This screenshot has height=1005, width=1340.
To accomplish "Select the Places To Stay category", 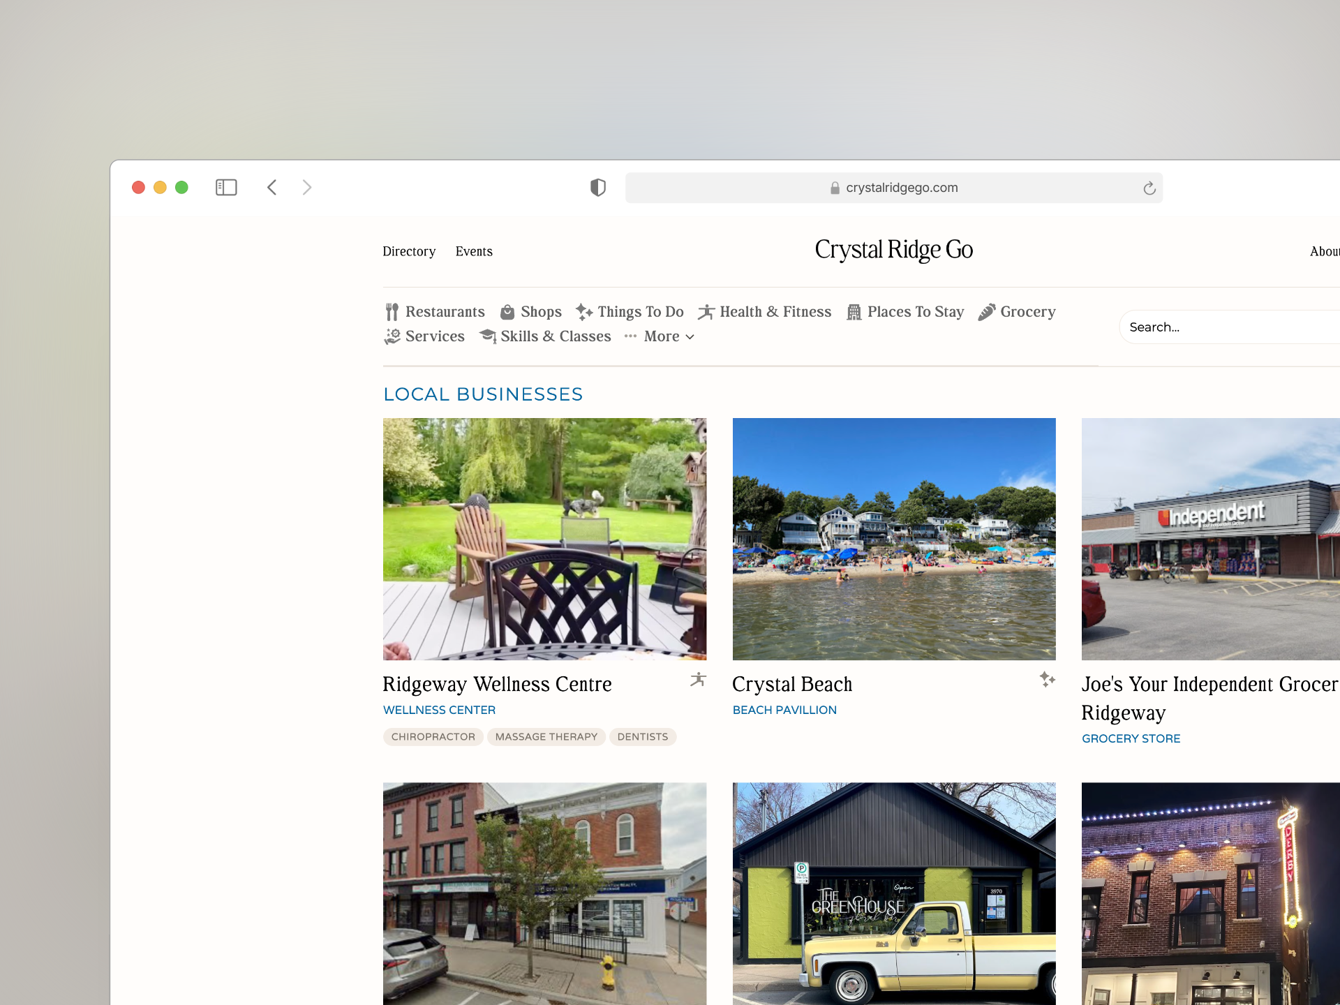I will click(x=916, y=312).
